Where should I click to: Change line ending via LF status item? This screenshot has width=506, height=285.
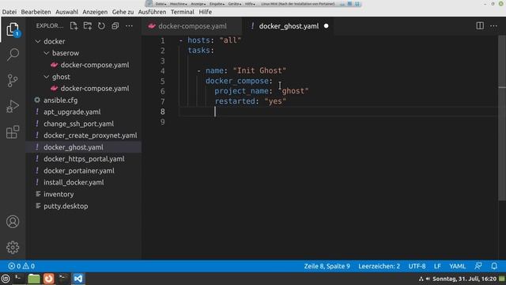437,266
